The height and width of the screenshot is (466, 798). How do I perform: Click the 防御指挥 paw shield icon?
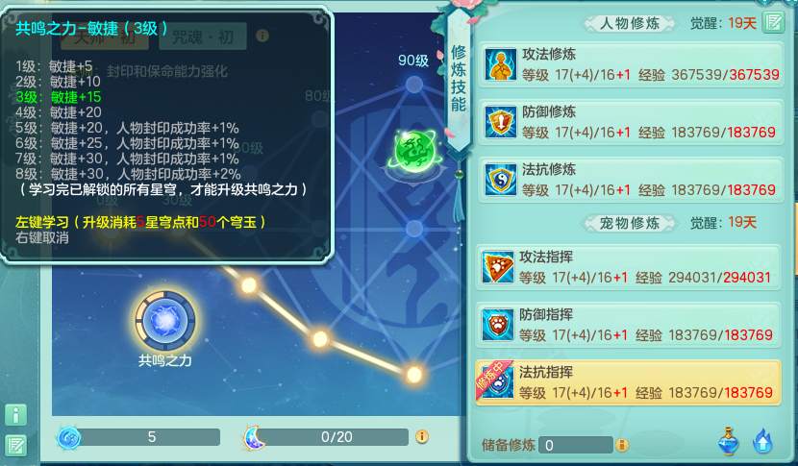coord(497,325)
